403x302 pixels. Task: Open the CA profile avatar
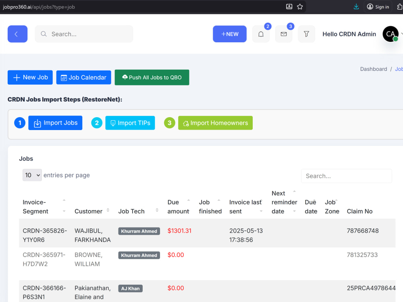pos(391,34)
